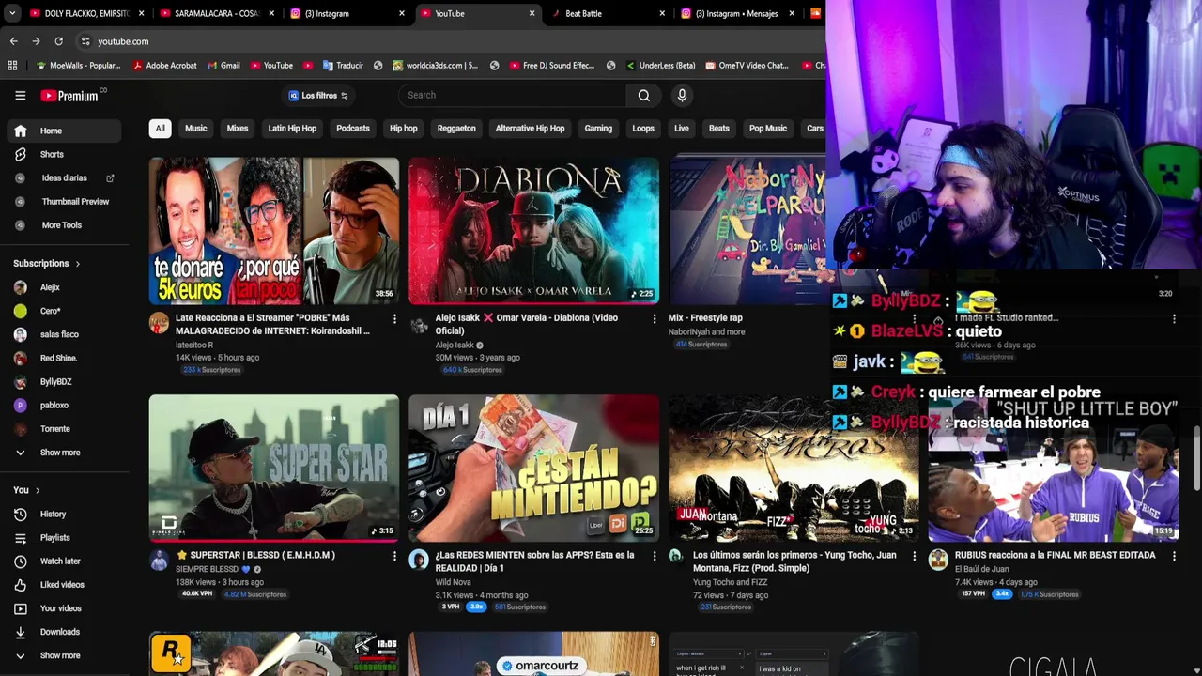Open Los filtros filter dropdown

coord(318,95)
